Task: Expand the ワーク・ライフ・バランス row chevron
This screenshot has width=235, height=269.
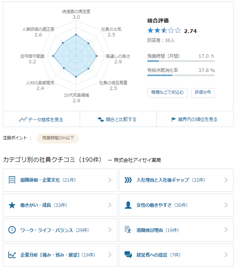Action: [x=110, y=230]
